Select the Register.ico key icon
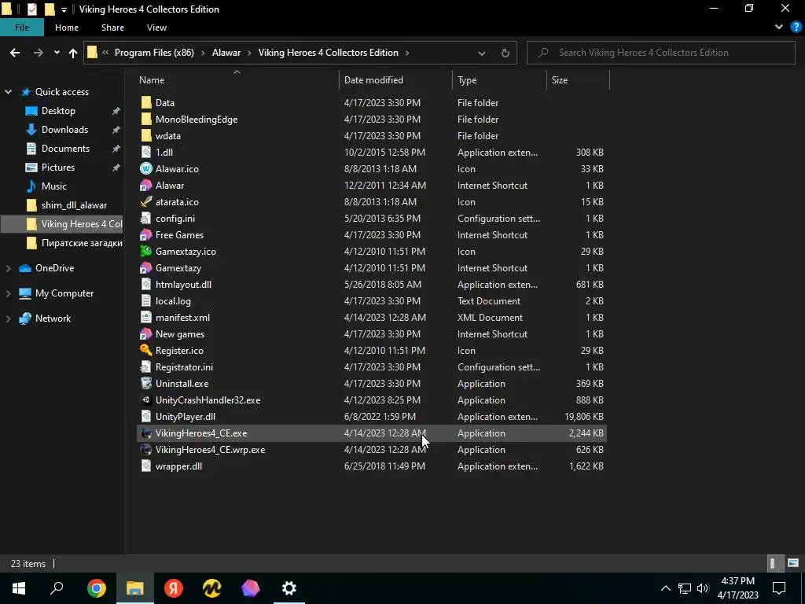Screen dimensions: 805x604 click(146, 350)
